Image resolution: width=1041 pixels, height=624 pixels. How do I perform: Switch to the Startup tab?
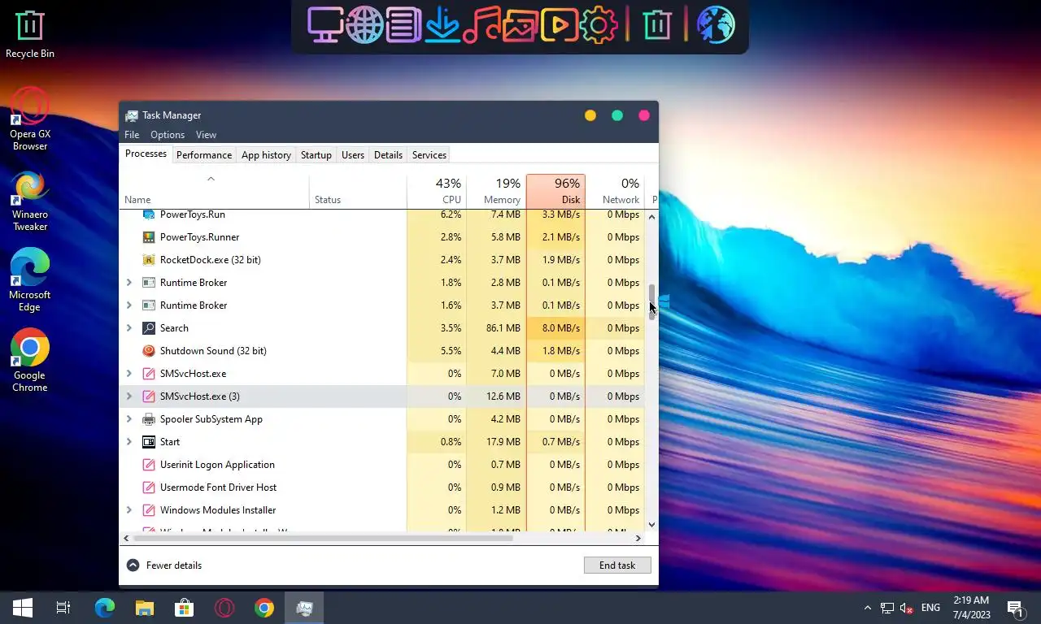click(x=316, y=155)
